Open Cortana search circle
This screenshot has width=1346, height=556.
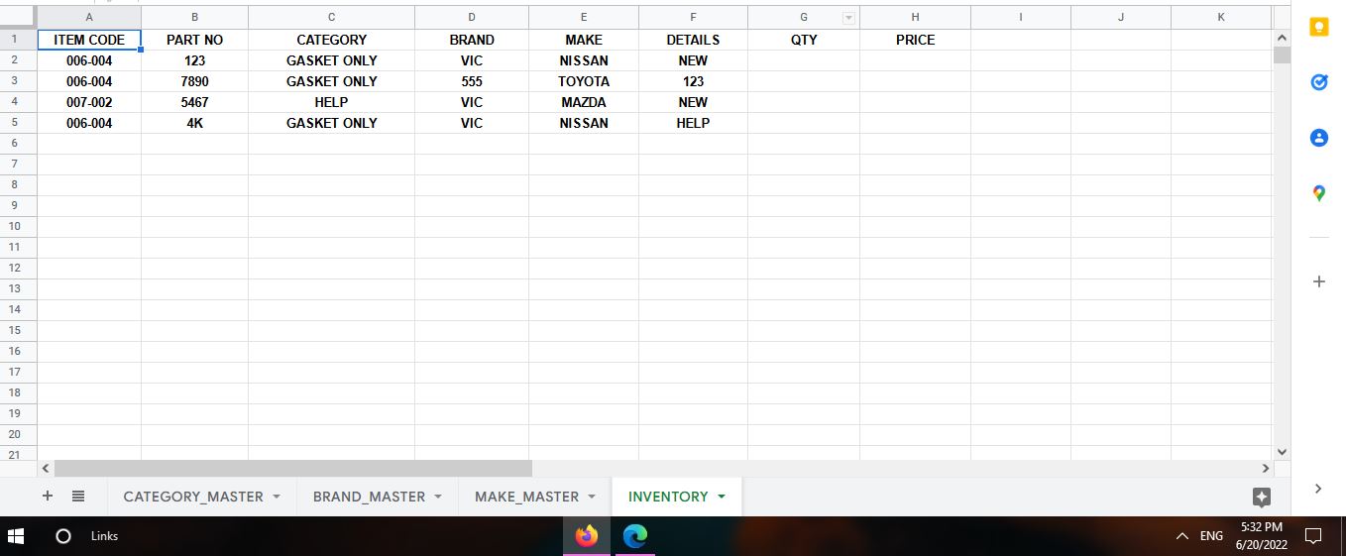63,536
